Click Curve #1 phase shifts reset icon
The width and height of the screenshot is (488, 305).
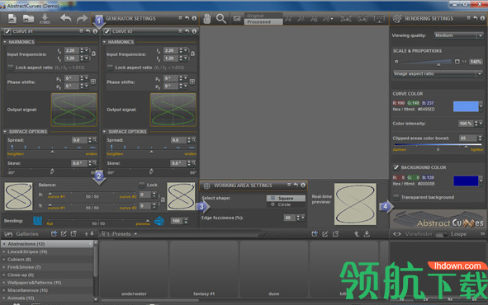pyautogui.click(x=93, y=82)
